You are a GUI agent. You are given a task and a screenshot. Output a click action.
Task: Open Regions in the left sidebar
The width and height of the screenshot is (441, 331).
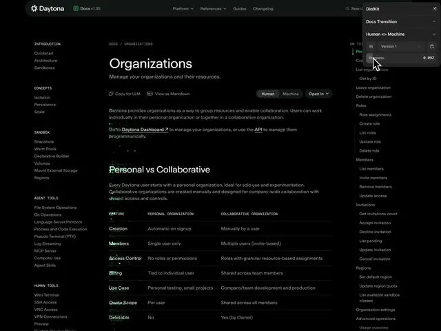[x=41, y=178]
